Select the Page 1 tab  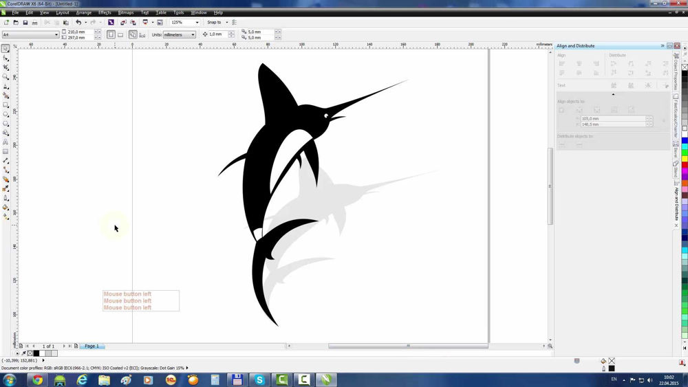coord(92,346)
